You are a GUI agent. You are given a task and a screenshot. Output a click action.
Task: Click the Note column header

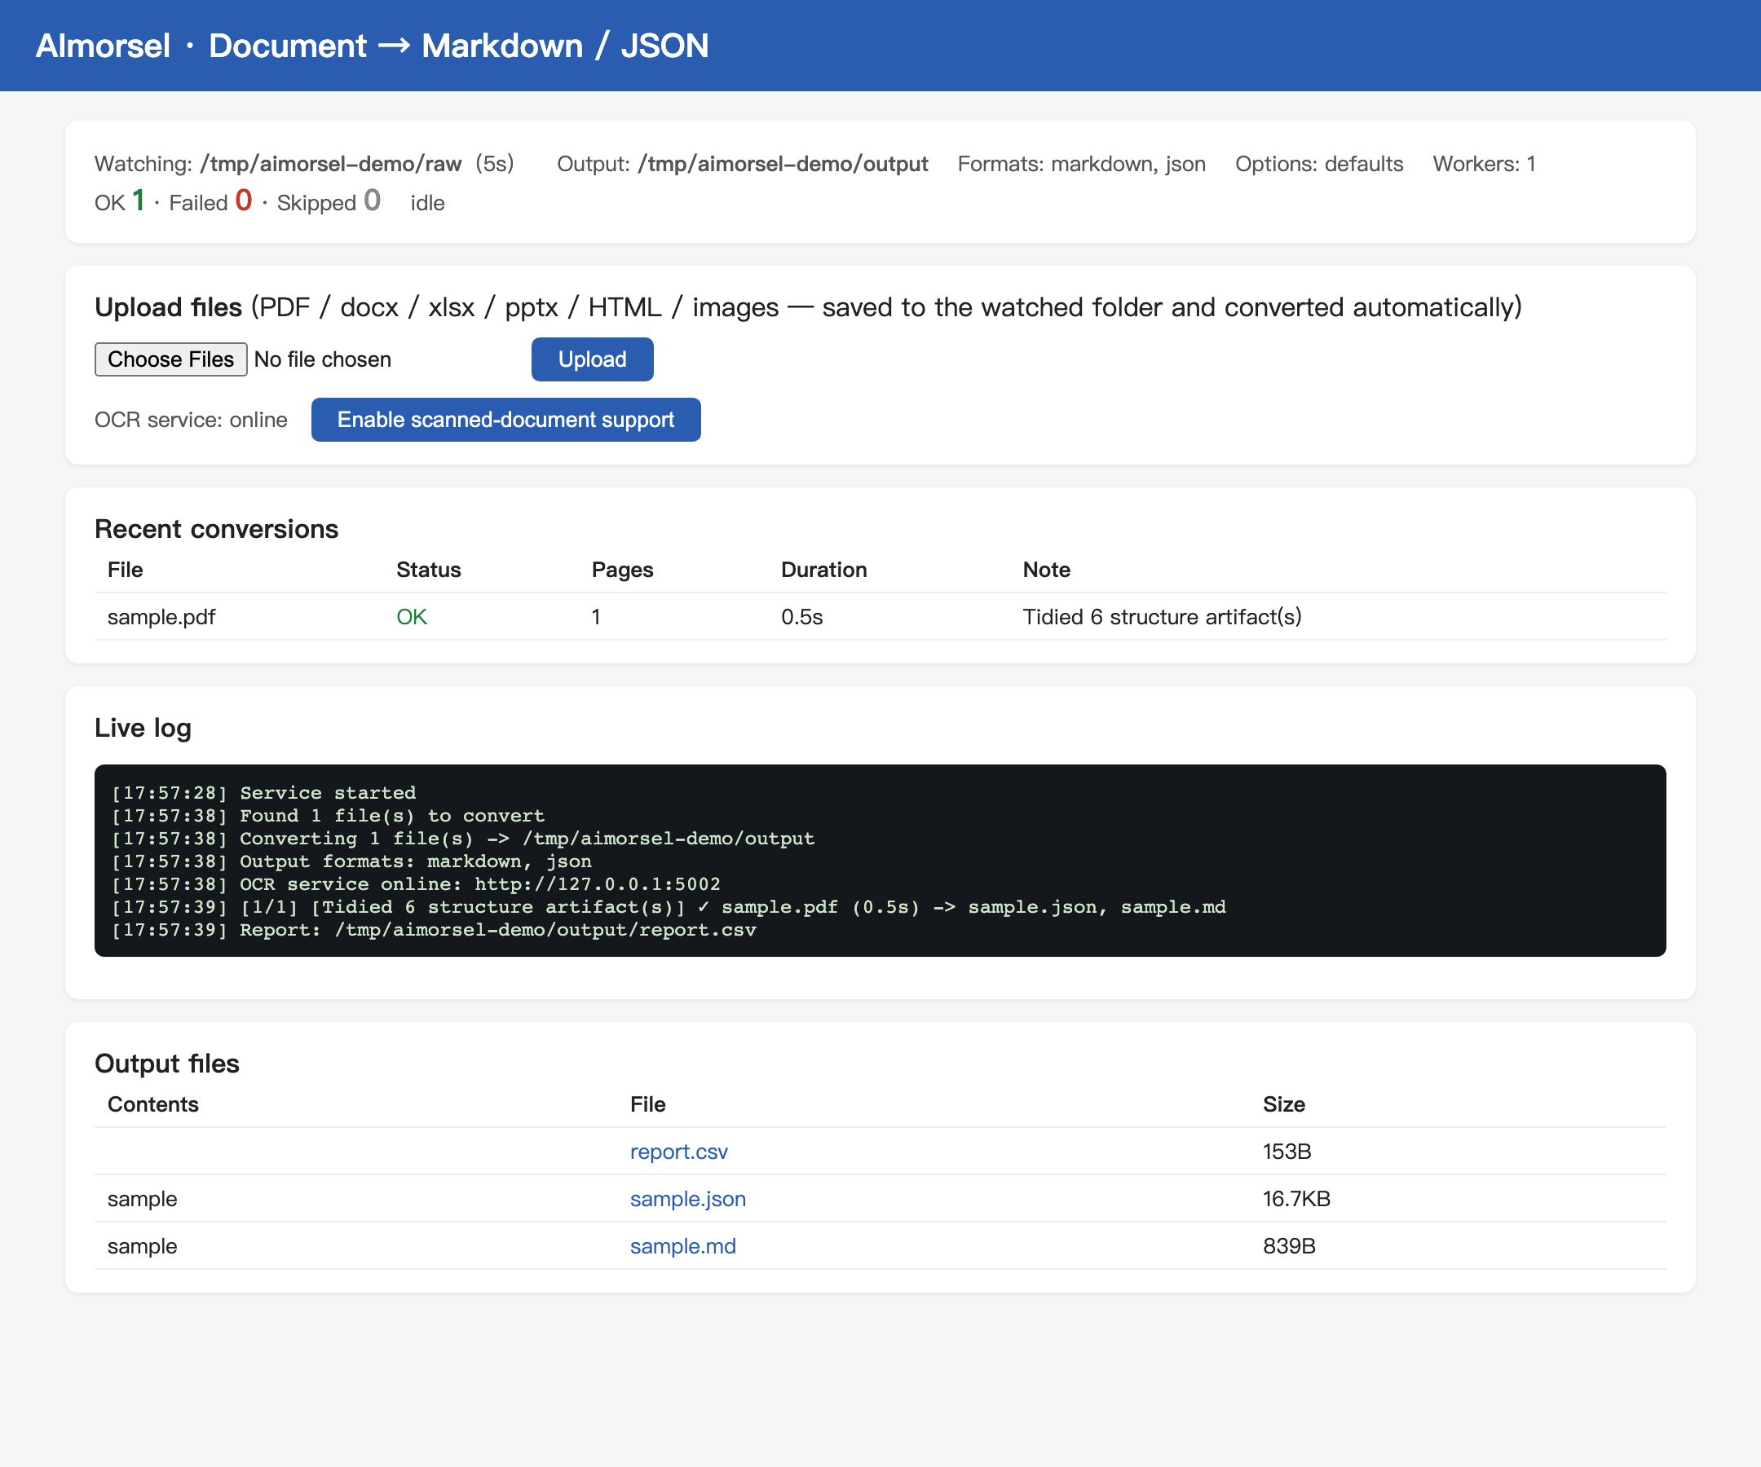coord(1046,570)
